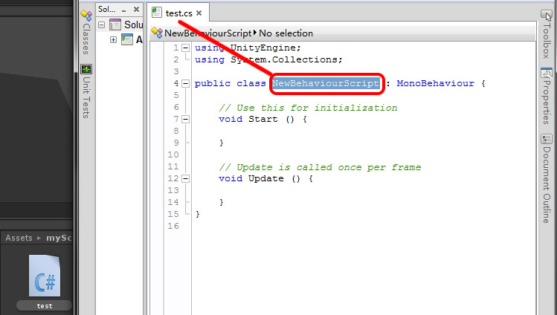
Task: Show the Properties side panel
Action: (547, 95)
